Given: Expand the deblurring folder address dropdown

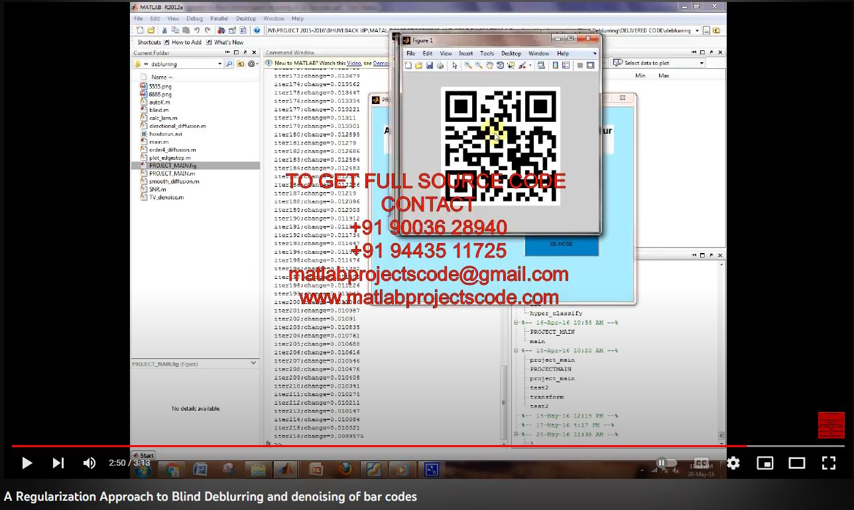Looking at the screenshot, I should pyautogui.click(x=219, y=64).
